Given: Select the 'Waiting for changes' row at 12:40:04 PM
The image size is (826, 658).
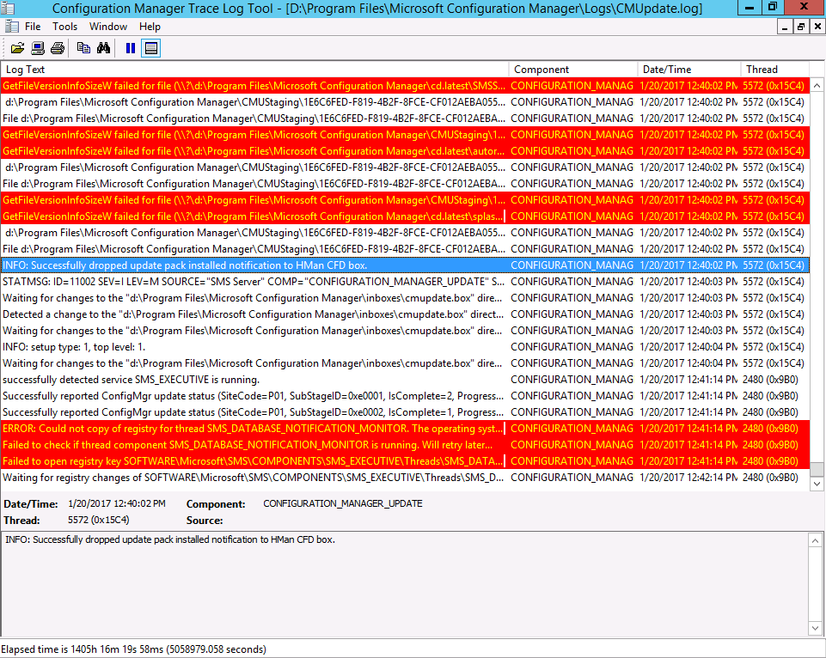Looking at the screenshot, I should (x=405, y=363).
